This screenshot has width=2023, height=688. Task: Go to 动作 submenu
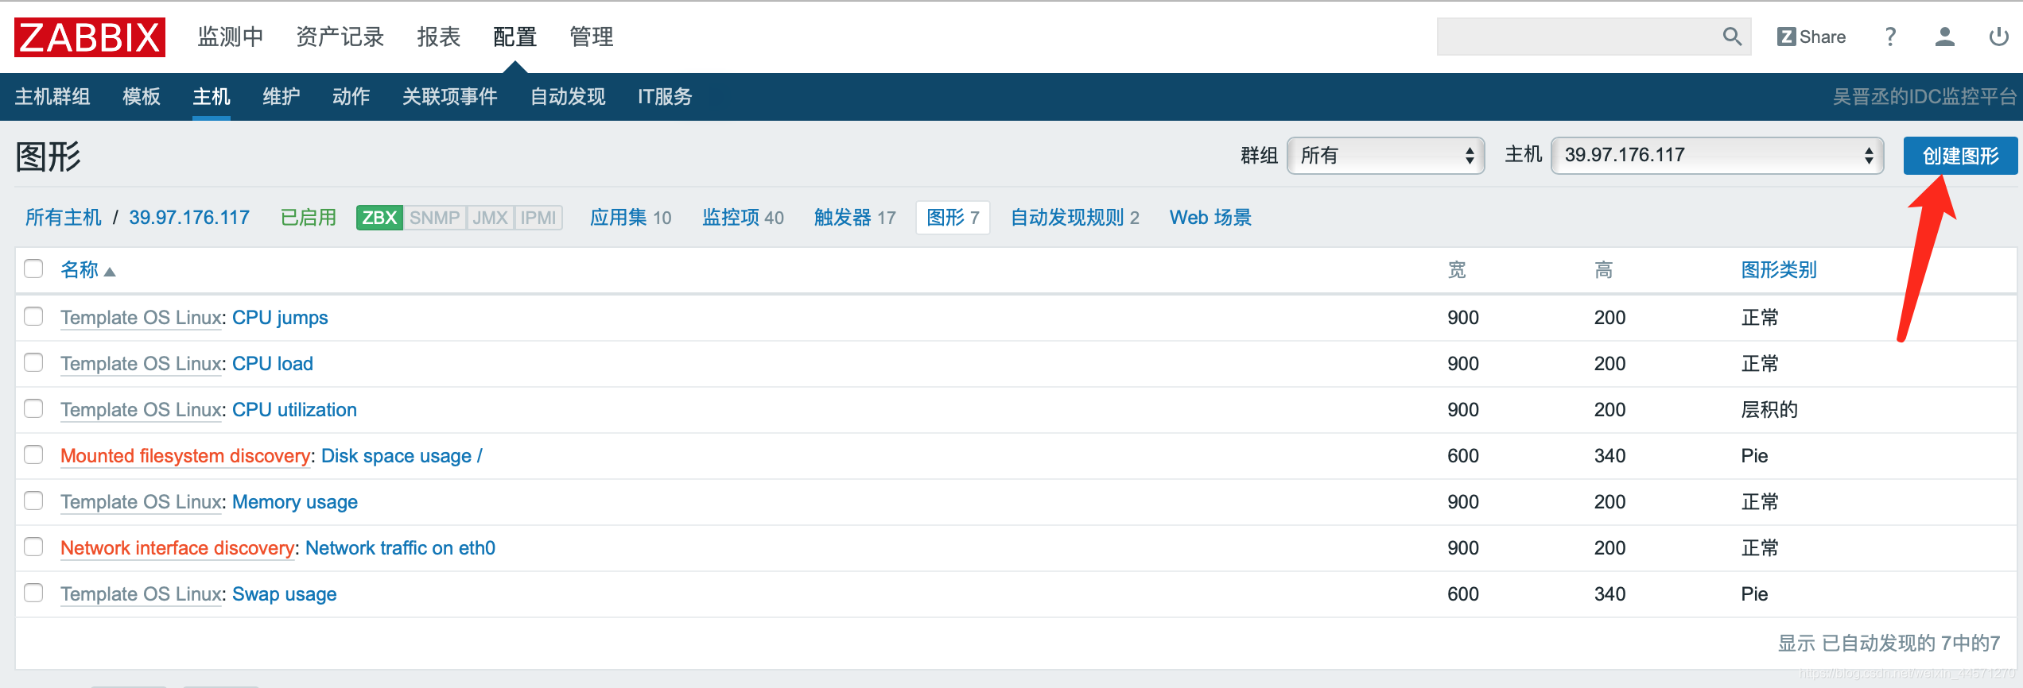(x=351, y=97)
